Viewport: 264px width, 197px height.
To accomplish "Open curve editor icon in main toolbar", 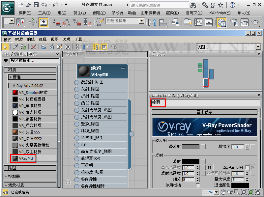I will pyautogui.click(x=198, y=22).
